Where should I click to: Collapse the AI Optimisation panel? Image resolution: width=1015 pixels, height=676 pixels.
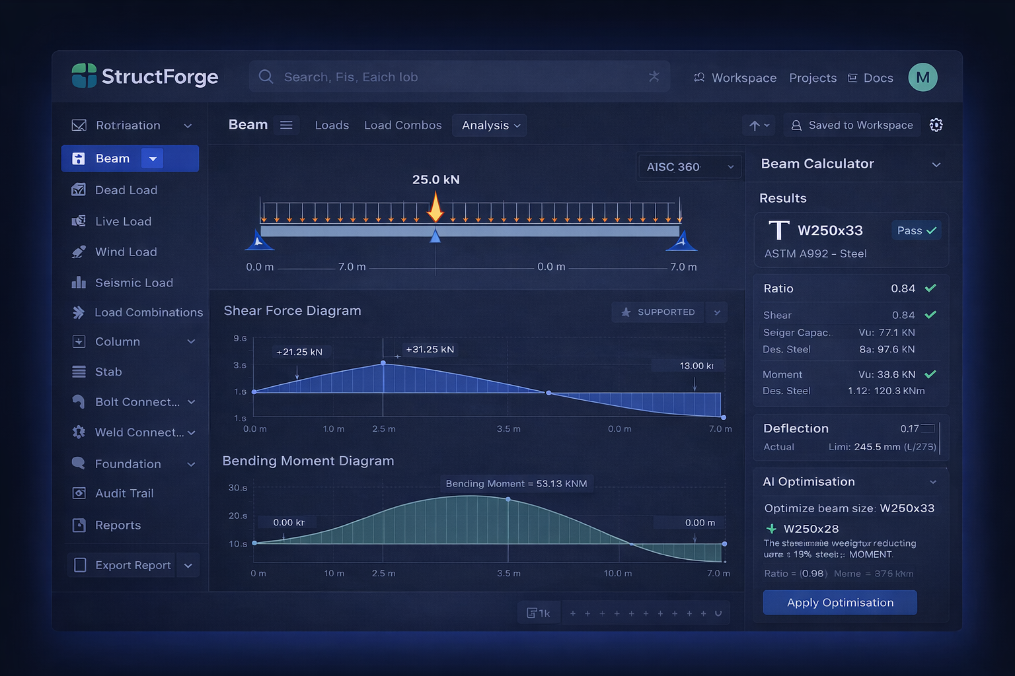point(934,482)
